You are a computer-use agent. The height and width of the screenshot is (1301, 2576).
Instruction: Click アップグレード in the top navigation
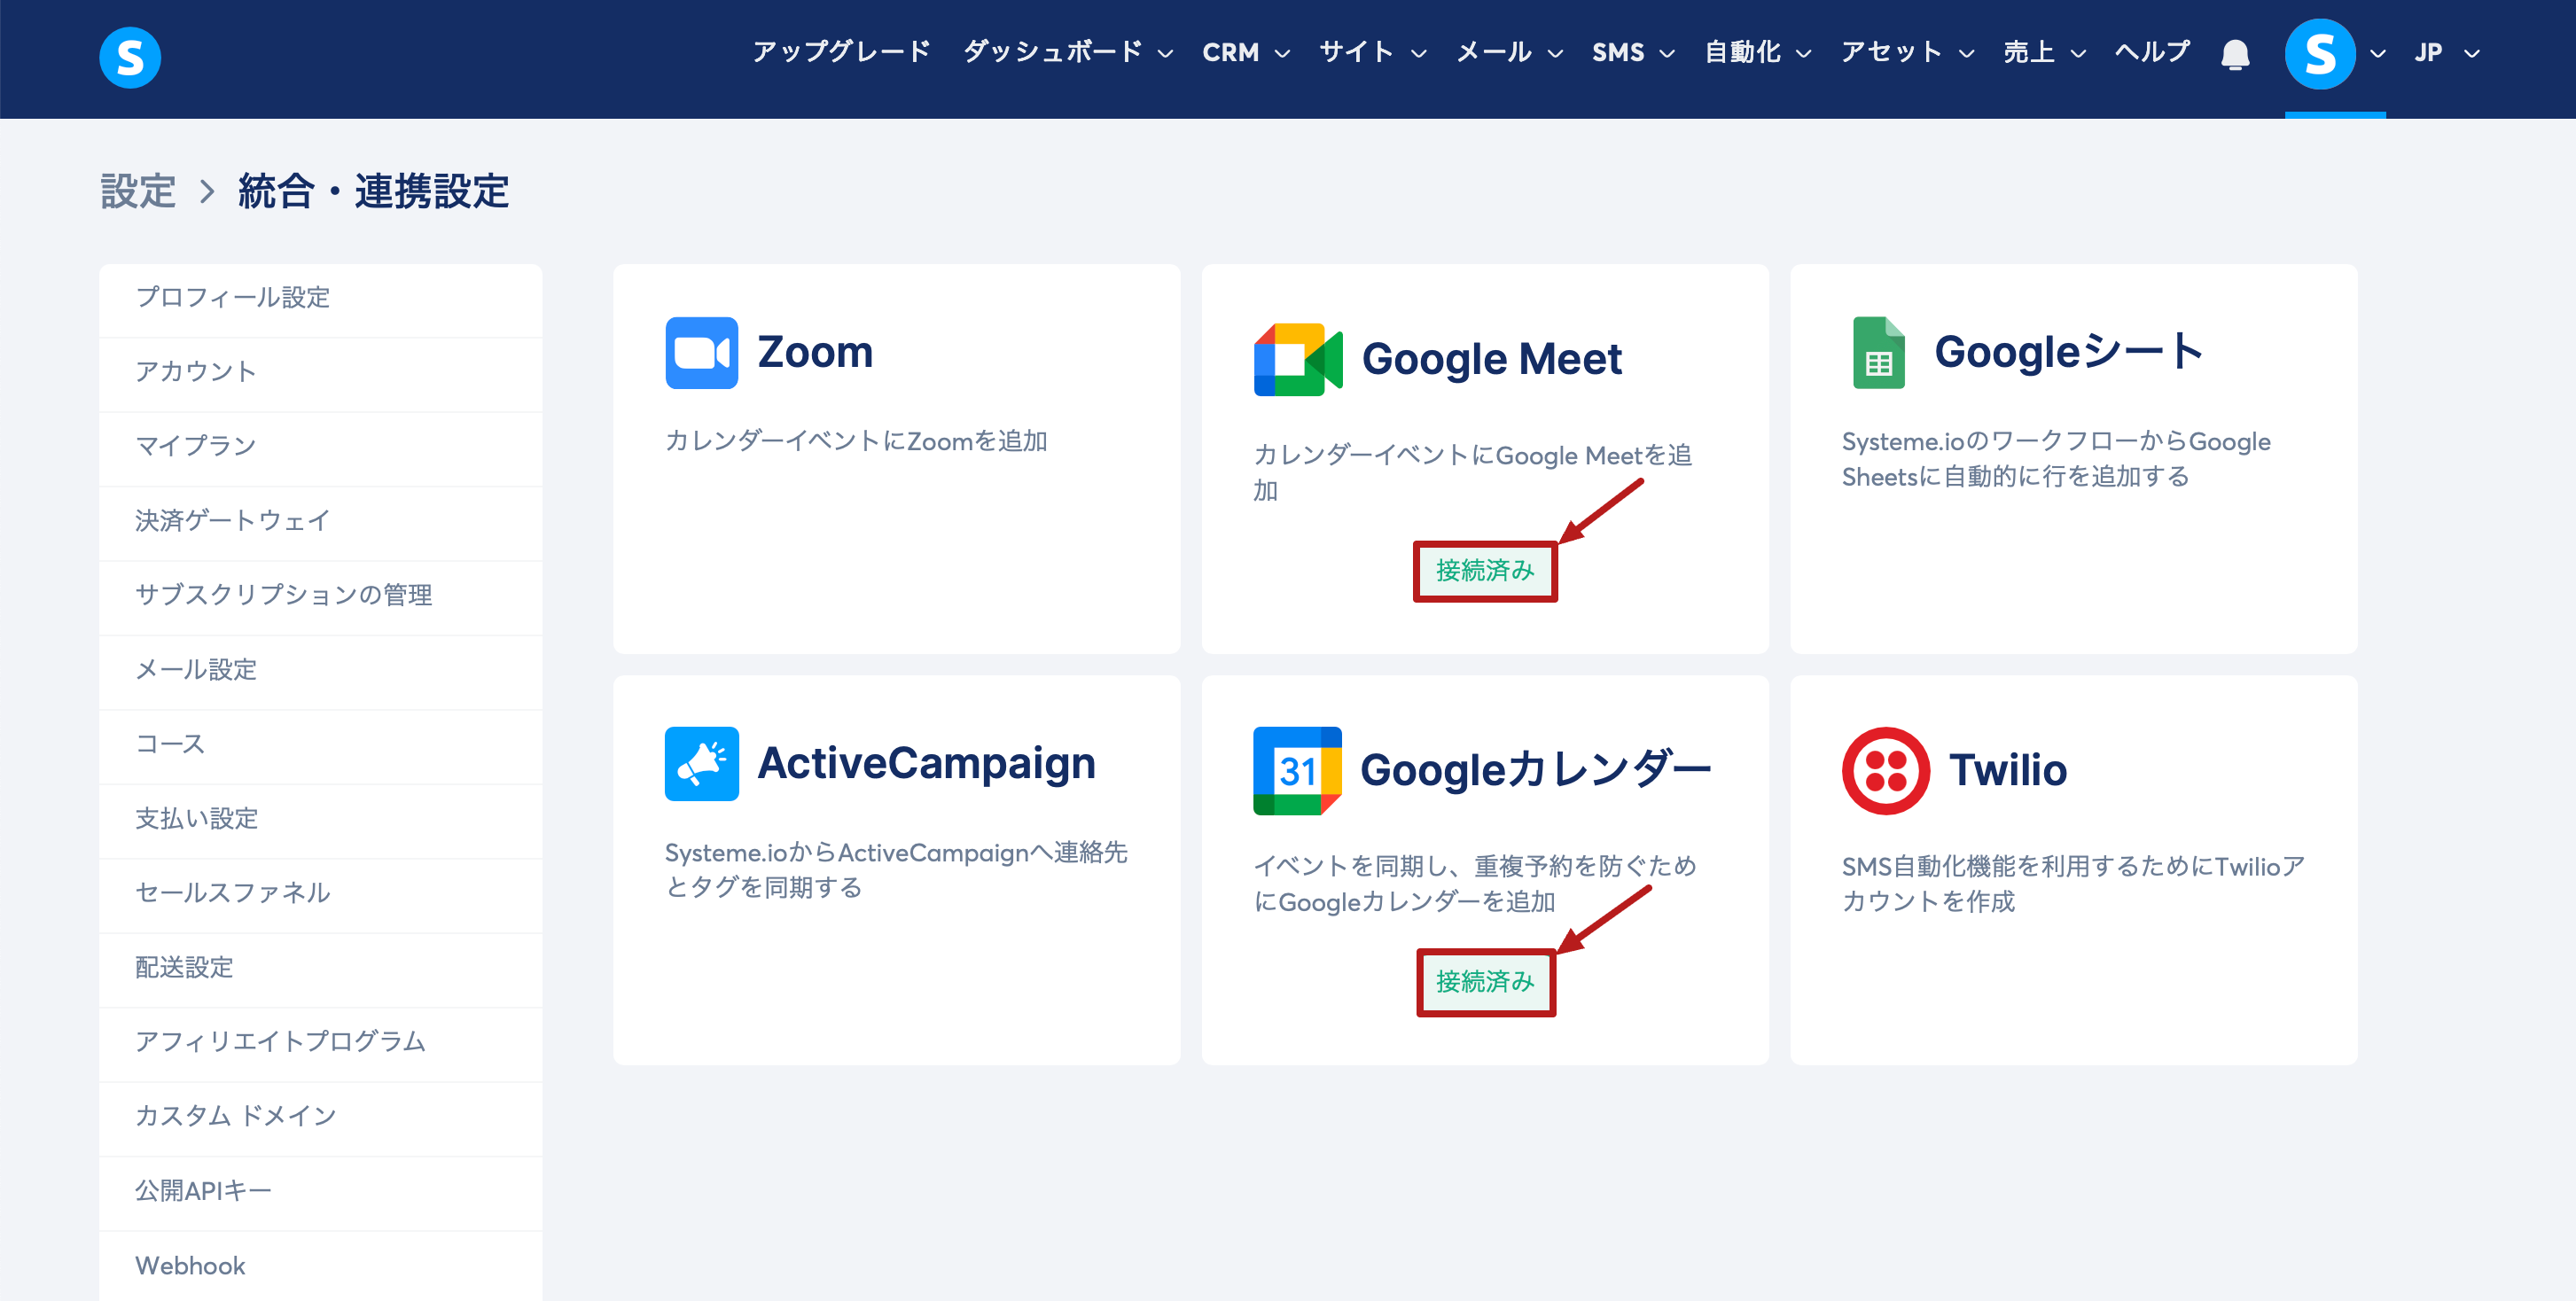pos(841,52)
